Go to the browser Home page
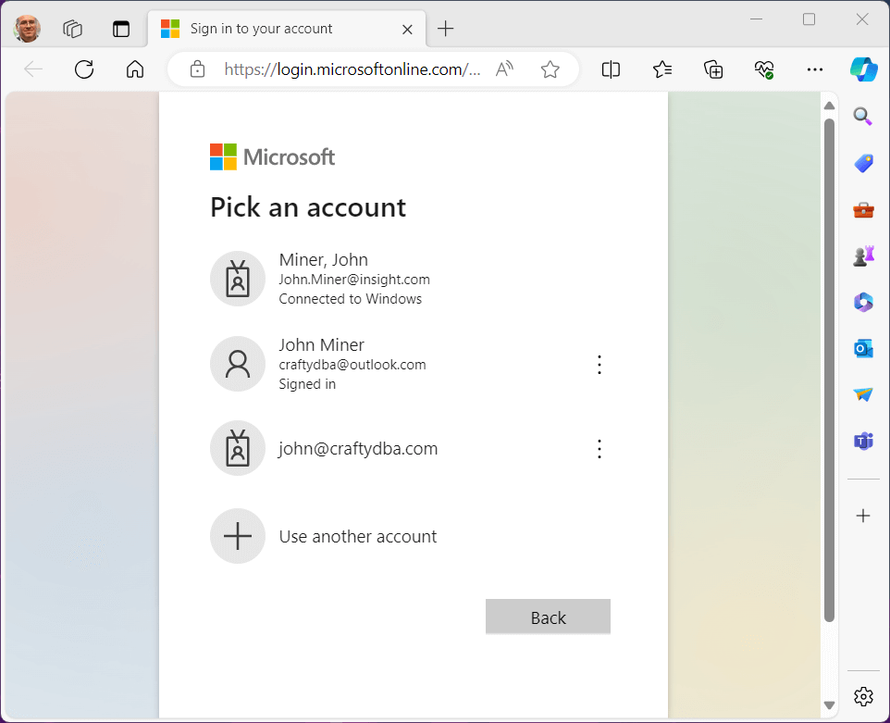This screenshot has width=890, height=723. tap(135, 69)
